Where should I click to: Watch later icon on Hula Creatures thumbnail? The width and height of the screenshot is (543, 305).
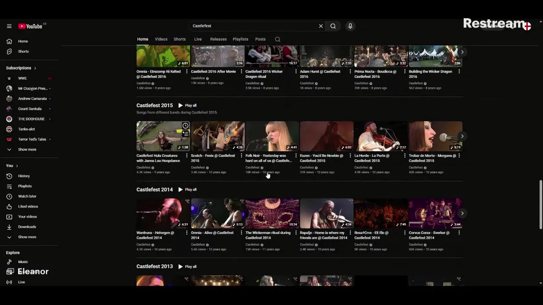185,126
